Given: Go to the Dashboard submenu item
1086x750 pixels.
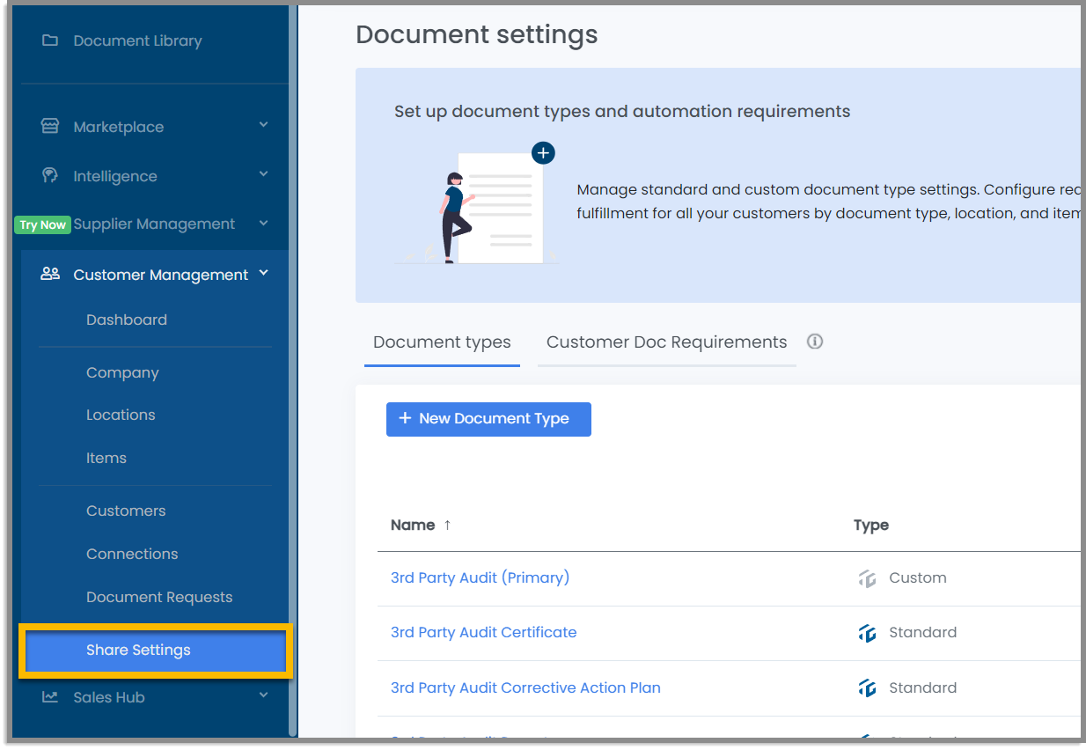Looking at the screenshot, I should (127, 320).
